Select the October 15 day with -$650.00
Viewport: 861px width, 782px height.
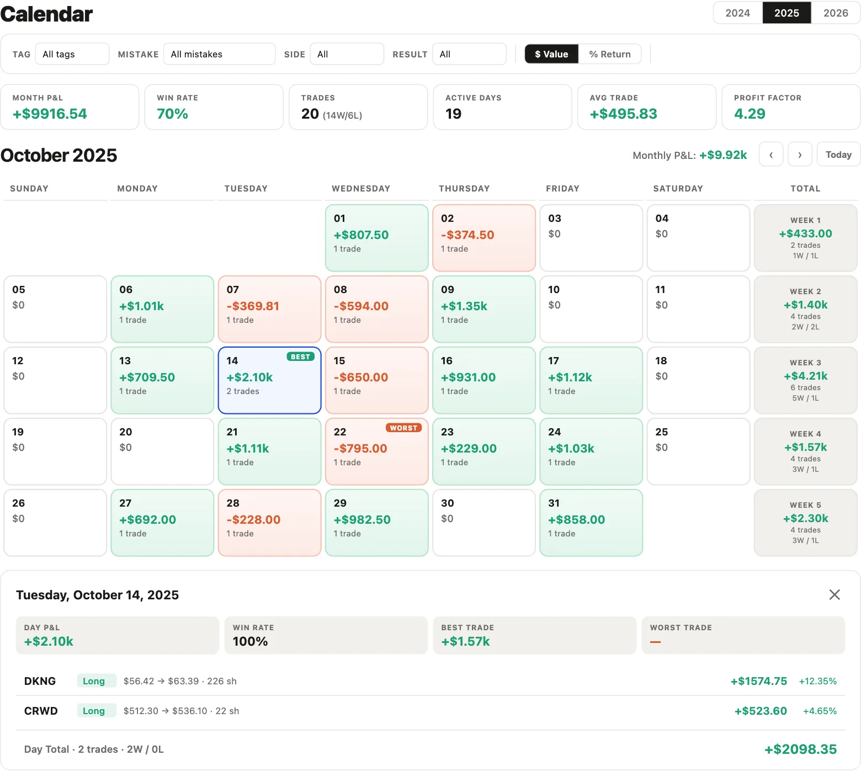point(377,380)
